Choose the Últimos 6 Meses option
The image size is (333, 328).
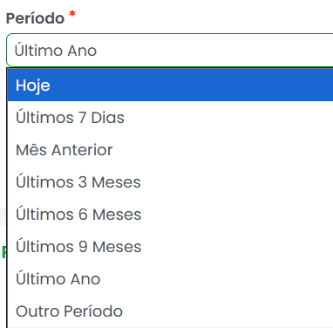pos(170,215)
